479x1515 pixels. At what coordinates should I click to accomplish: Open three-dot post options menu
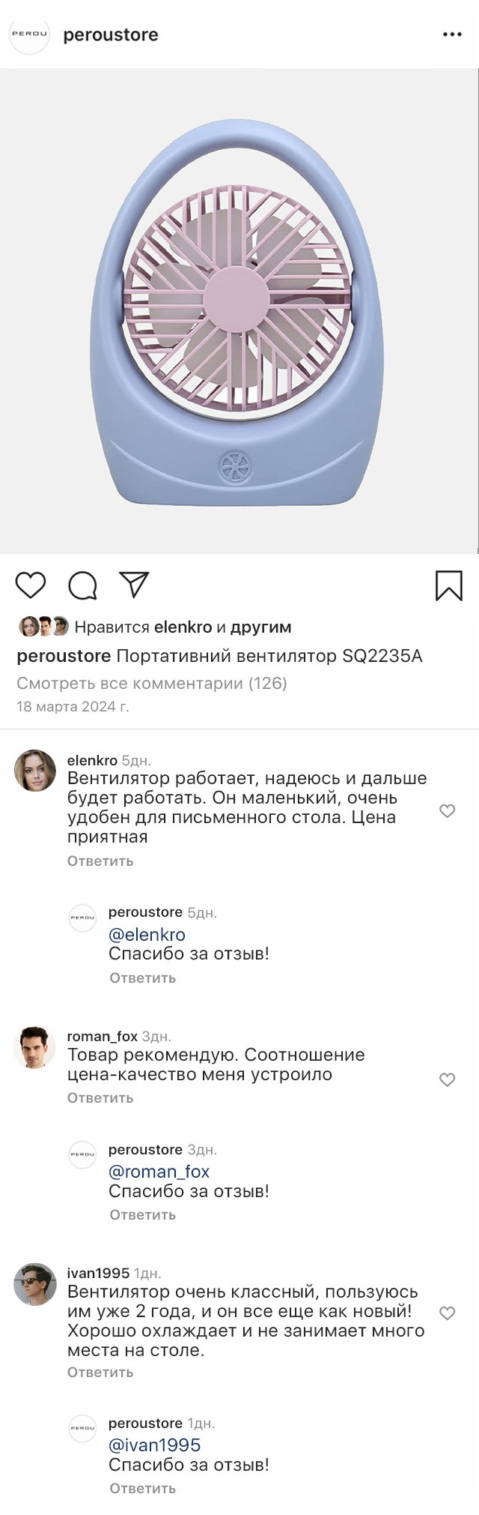[452, 34]
